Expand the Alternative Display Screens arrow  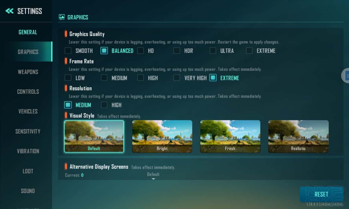(x=153, y=179)
